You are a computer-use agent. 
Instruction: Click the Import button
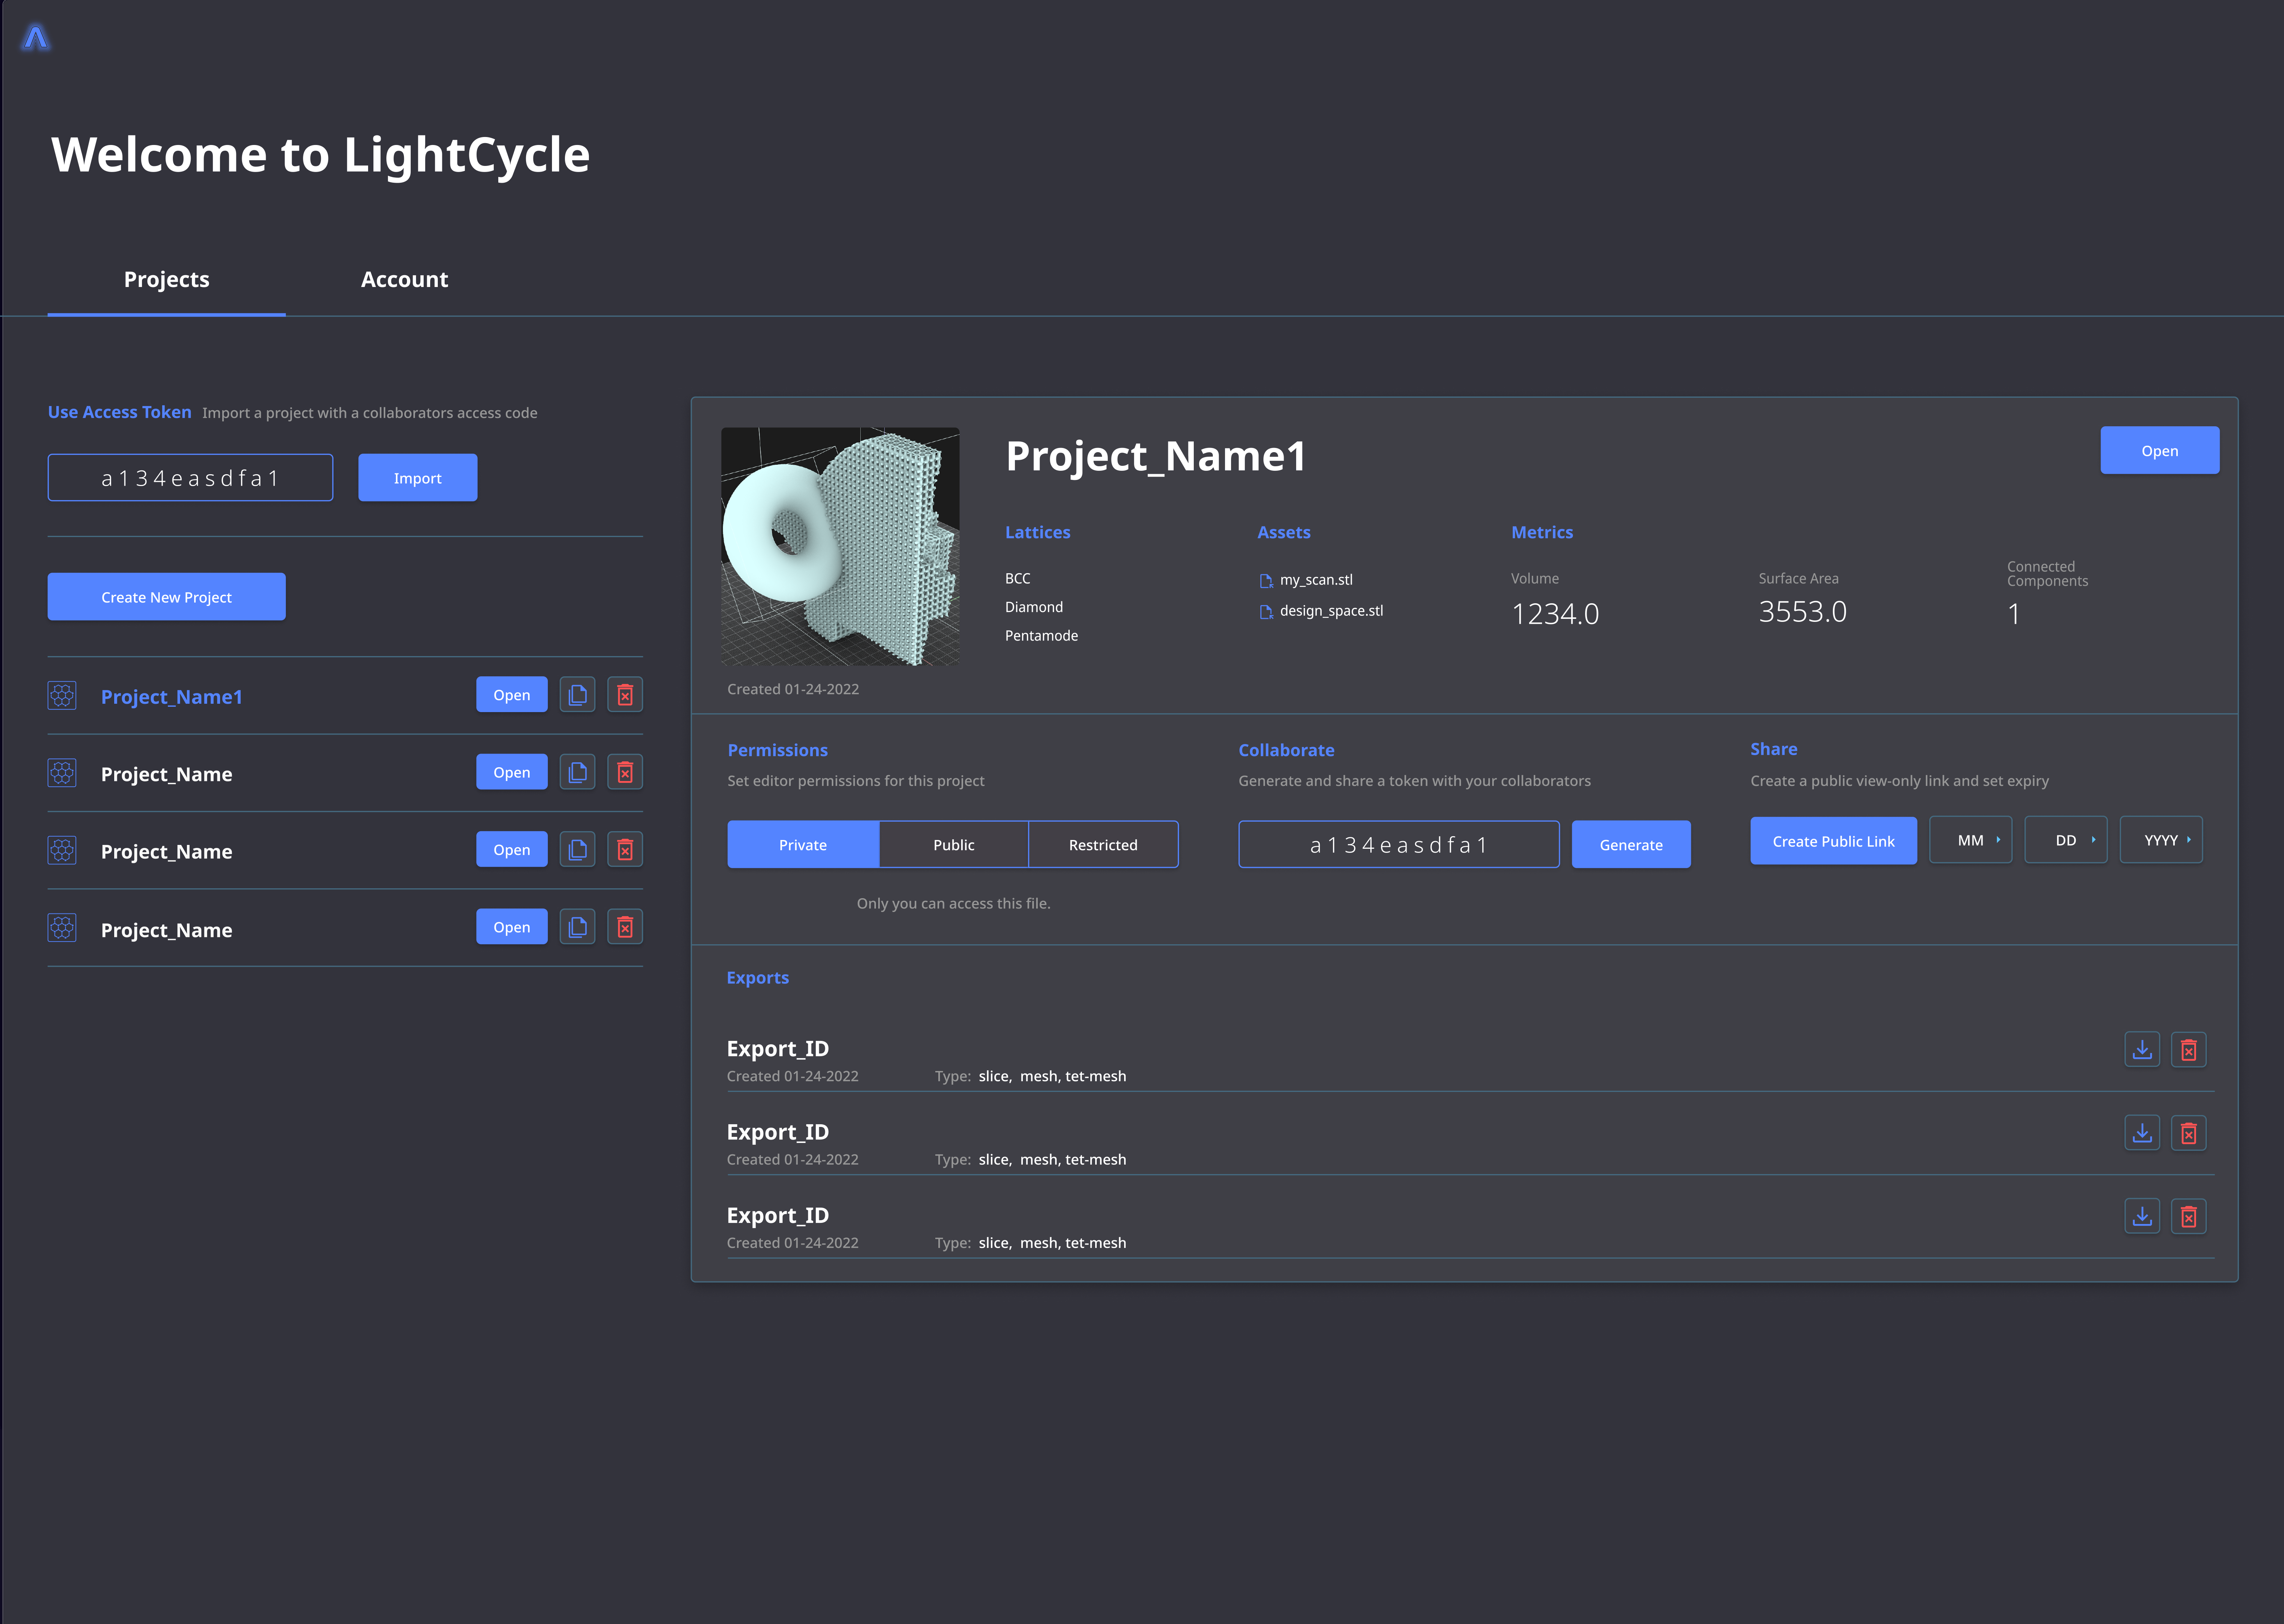(x=418, y=478)
